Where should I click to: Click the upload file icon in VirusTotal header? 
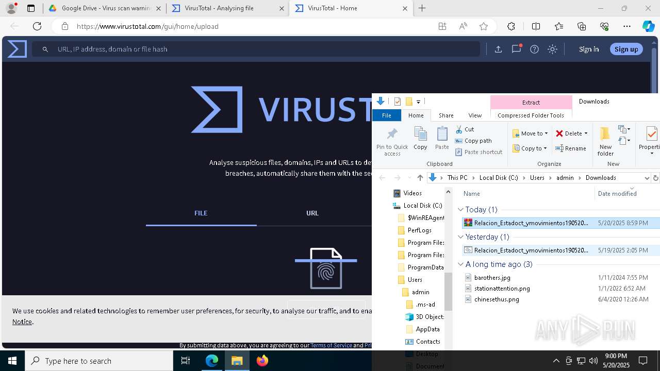coord(498,49)
